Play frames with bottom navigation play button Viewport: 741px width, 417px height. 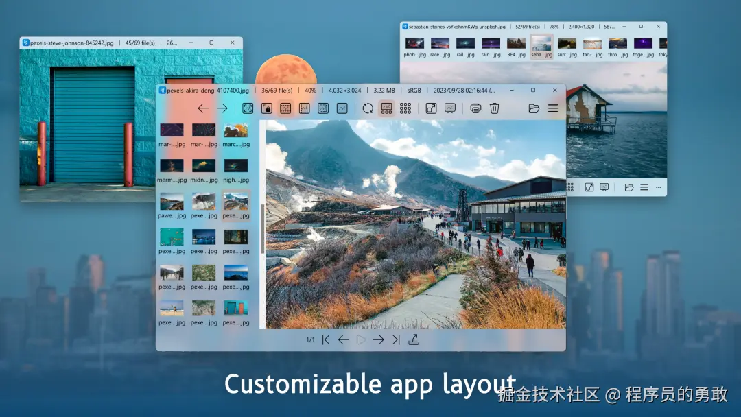click(x=361, y=339)
